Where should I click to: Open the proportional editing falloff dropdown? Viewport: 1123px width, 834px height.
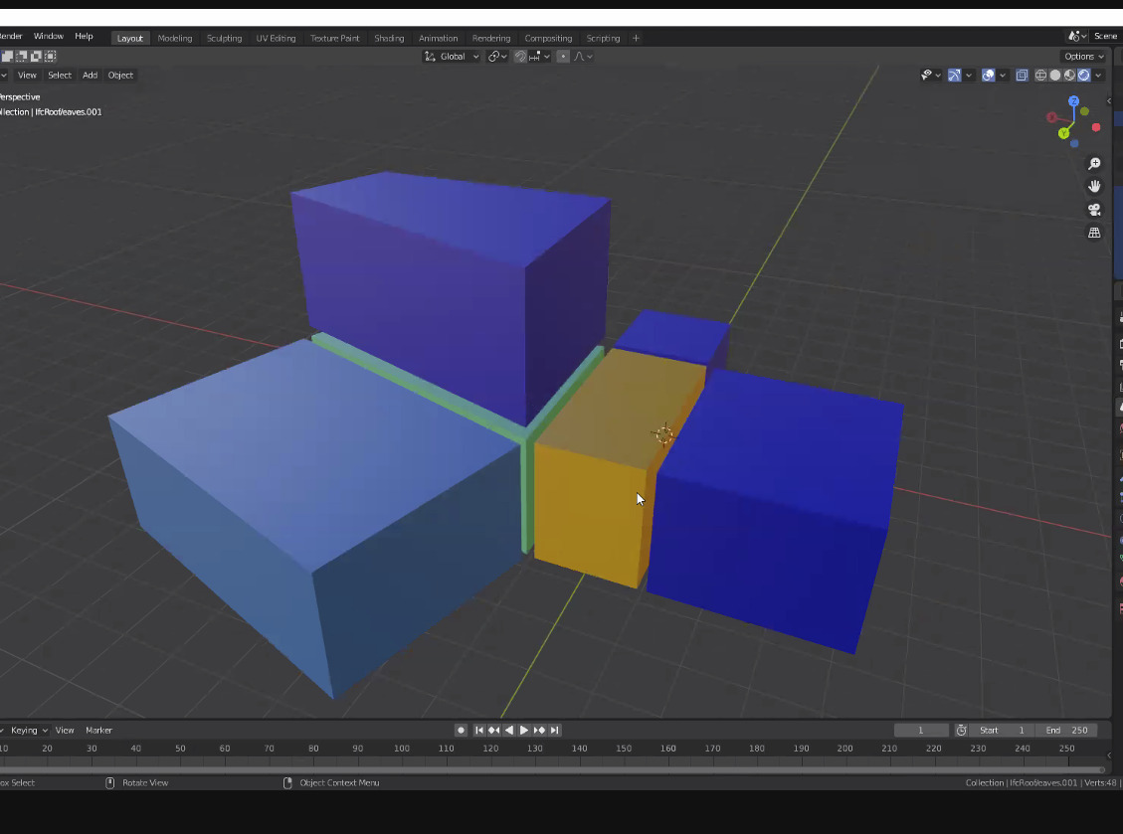[x=583, y=57]
